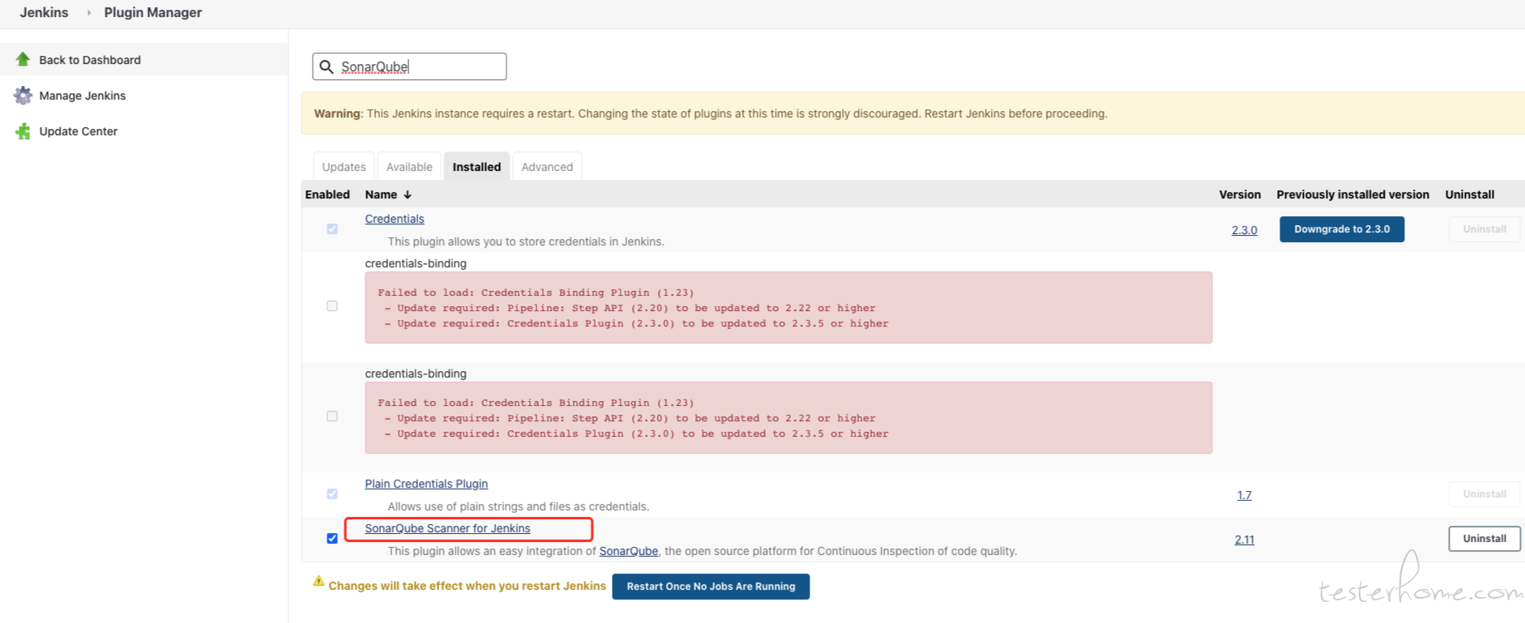Open the Plain Credentials Plugin link
The width and height of the screenshot is (1525, 623).
[x=426, y=484]
